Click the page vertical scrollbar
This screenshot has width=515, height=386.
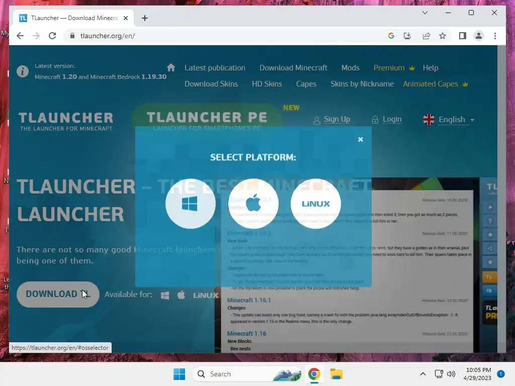click(x=501, y=199)
